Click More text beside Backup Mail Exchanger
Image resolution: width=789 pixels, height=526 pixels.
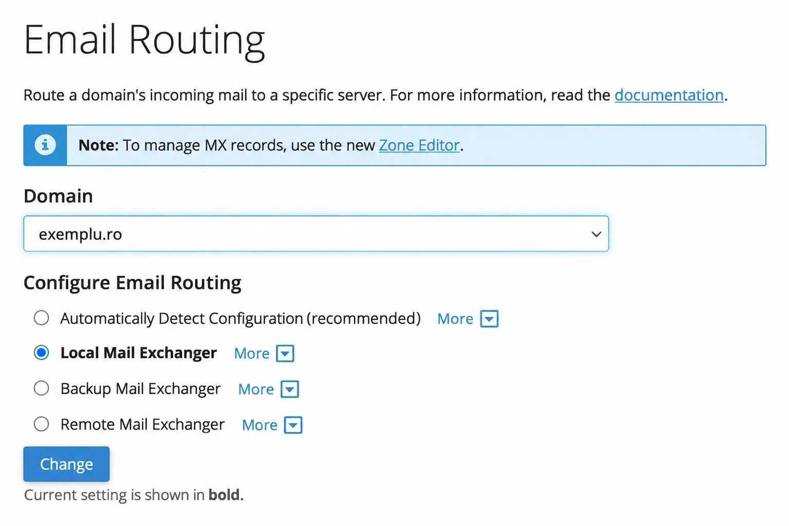tap(256, 389)
